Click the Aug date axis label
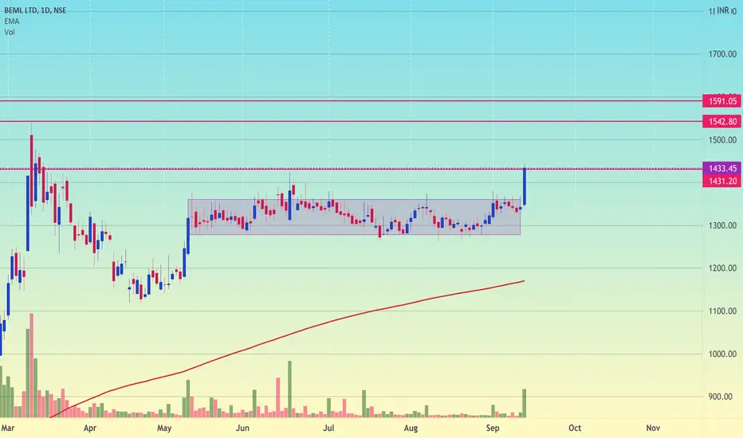 [411, 428]
